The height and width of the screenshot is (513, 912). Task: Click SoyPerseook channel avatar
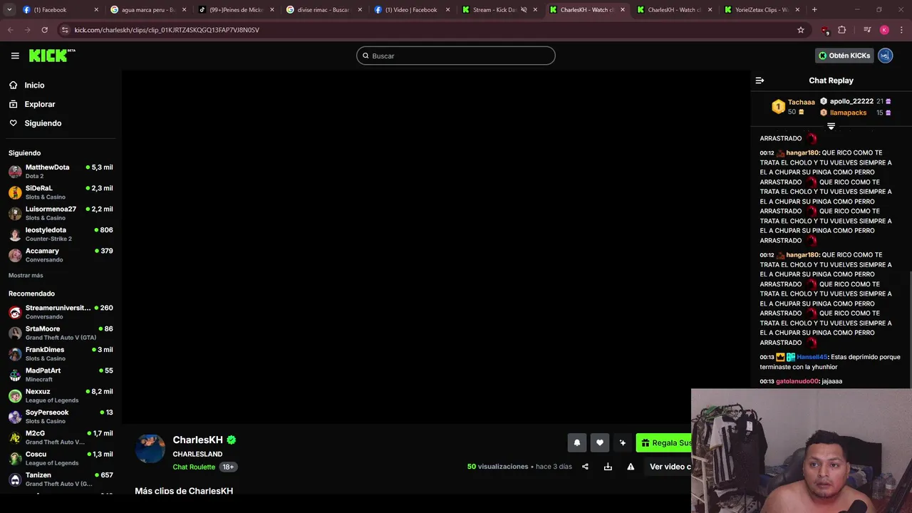pyautogui.click(x=15, y=417)
